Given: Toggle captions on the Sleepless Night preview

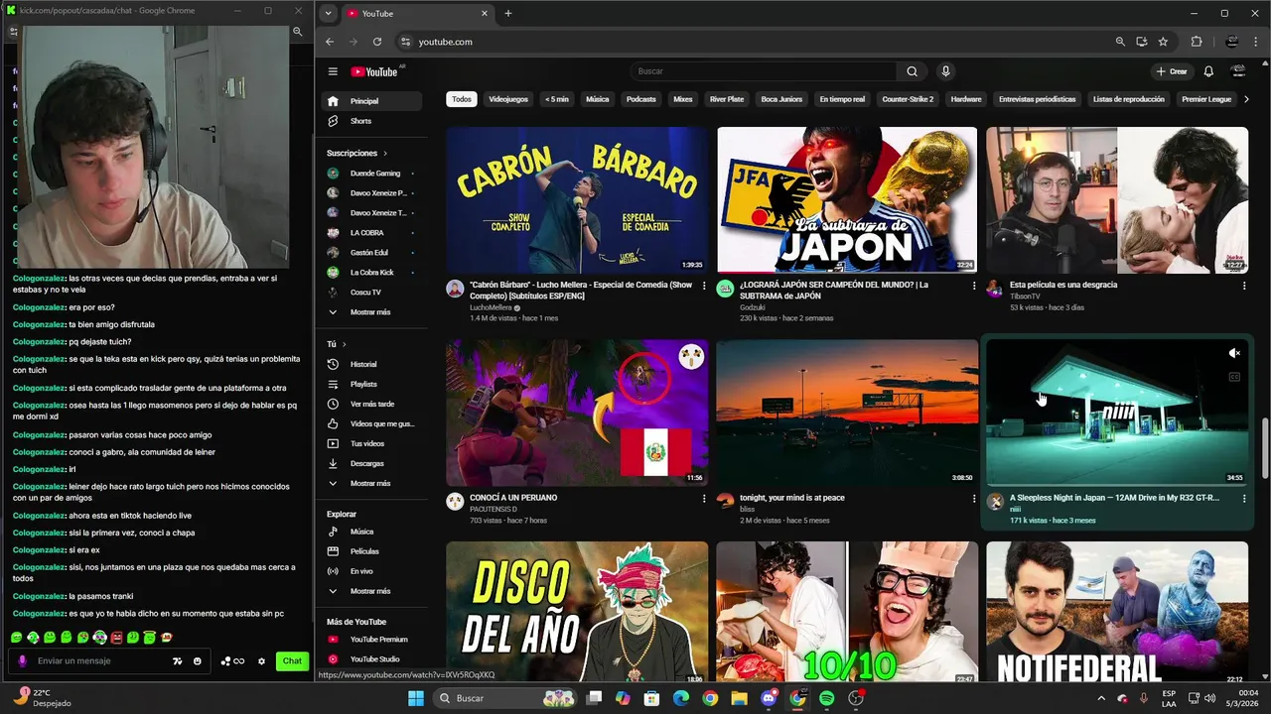Looking at the screenshot, I should pos(1234,377).
